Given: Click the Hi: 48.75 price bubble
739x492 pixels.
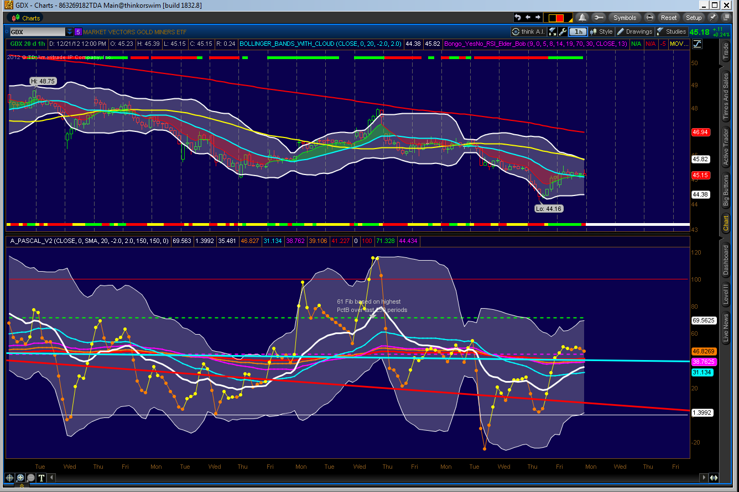Looking at the screenshot, I should tap(43, 81).
